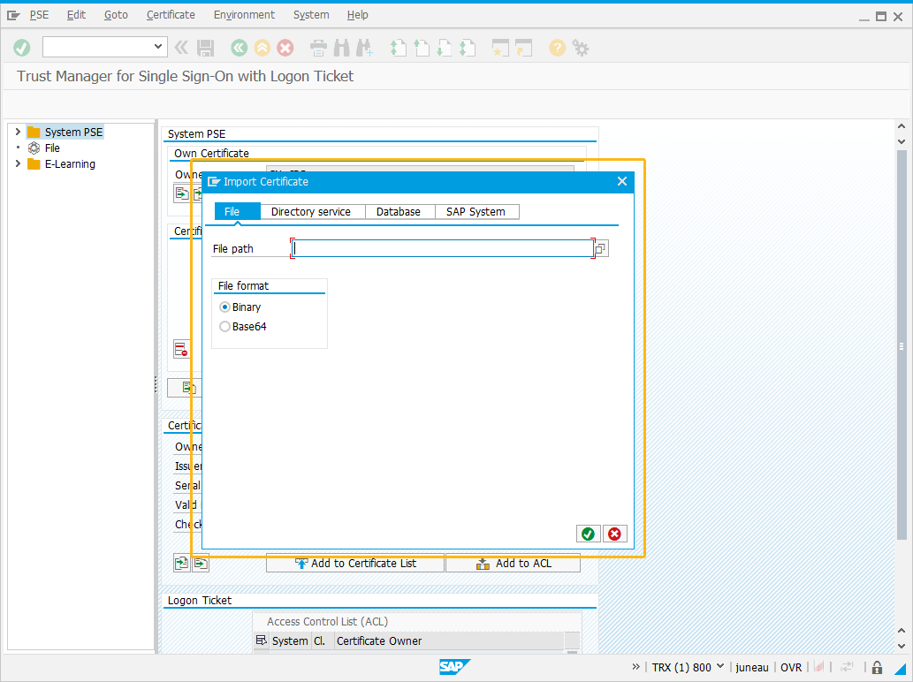Expand the status bar double-chevron
Screen dimensions: 913x682
point(635,667)
